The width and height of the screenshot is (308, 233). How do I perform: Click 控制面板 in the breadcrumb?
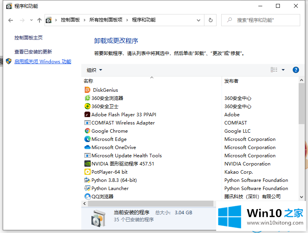(x=70, y=20)
